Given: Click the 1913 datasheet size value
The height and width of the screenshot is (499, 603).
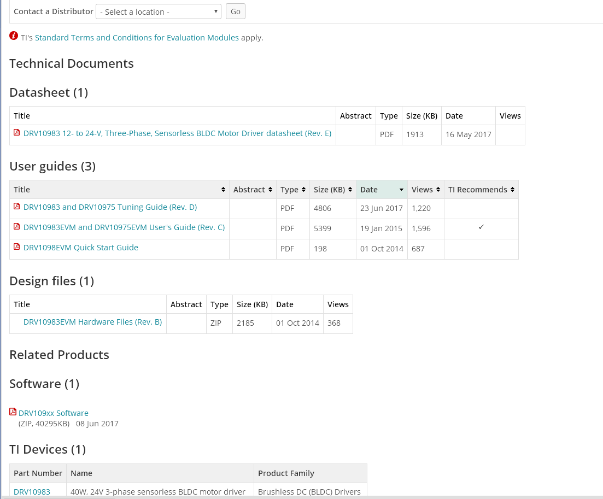Looking at the screenshot, I should pyautogui.click(x=415, y=134).
